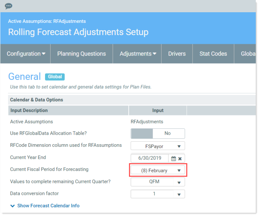Click the chevron beside Show Forecast Calendar Info
The height and width of the screenshot is (216, 259).
click(13, 206)
